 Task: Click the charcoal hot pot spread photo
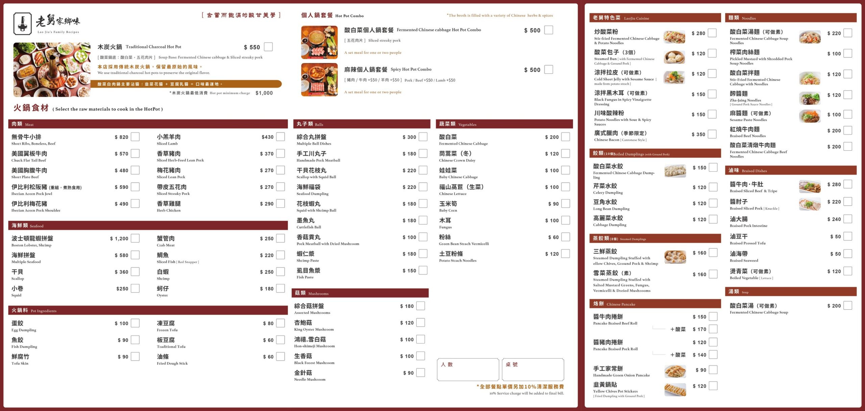(x=52, y=70)
